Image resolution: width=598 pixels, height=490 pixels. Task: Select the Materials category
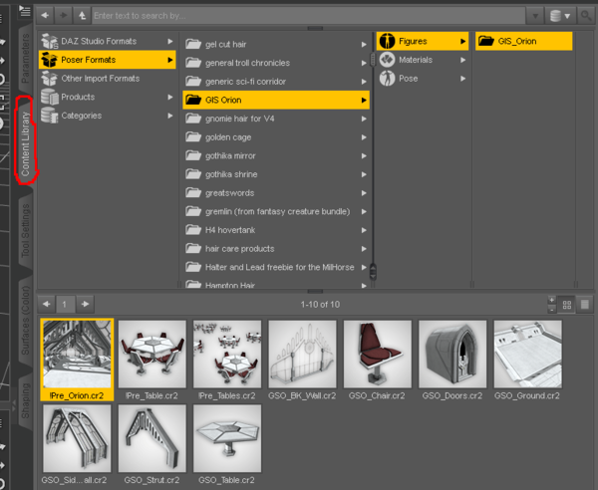(423, 60)
